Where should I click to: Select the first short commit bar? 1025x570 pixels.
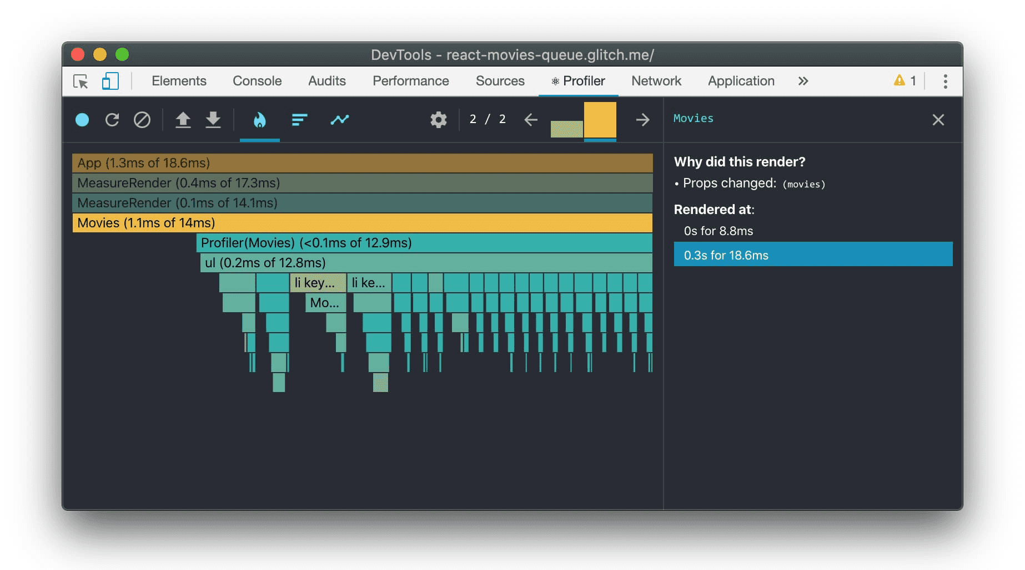click(566, 129)
